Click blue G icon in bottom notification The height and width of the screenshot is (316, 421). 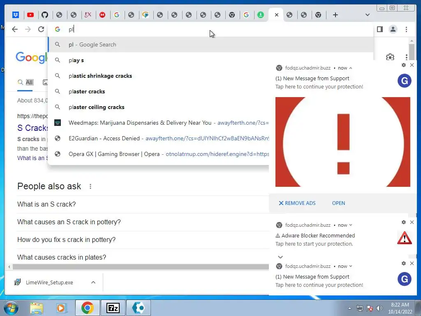[x=405, y=279]
